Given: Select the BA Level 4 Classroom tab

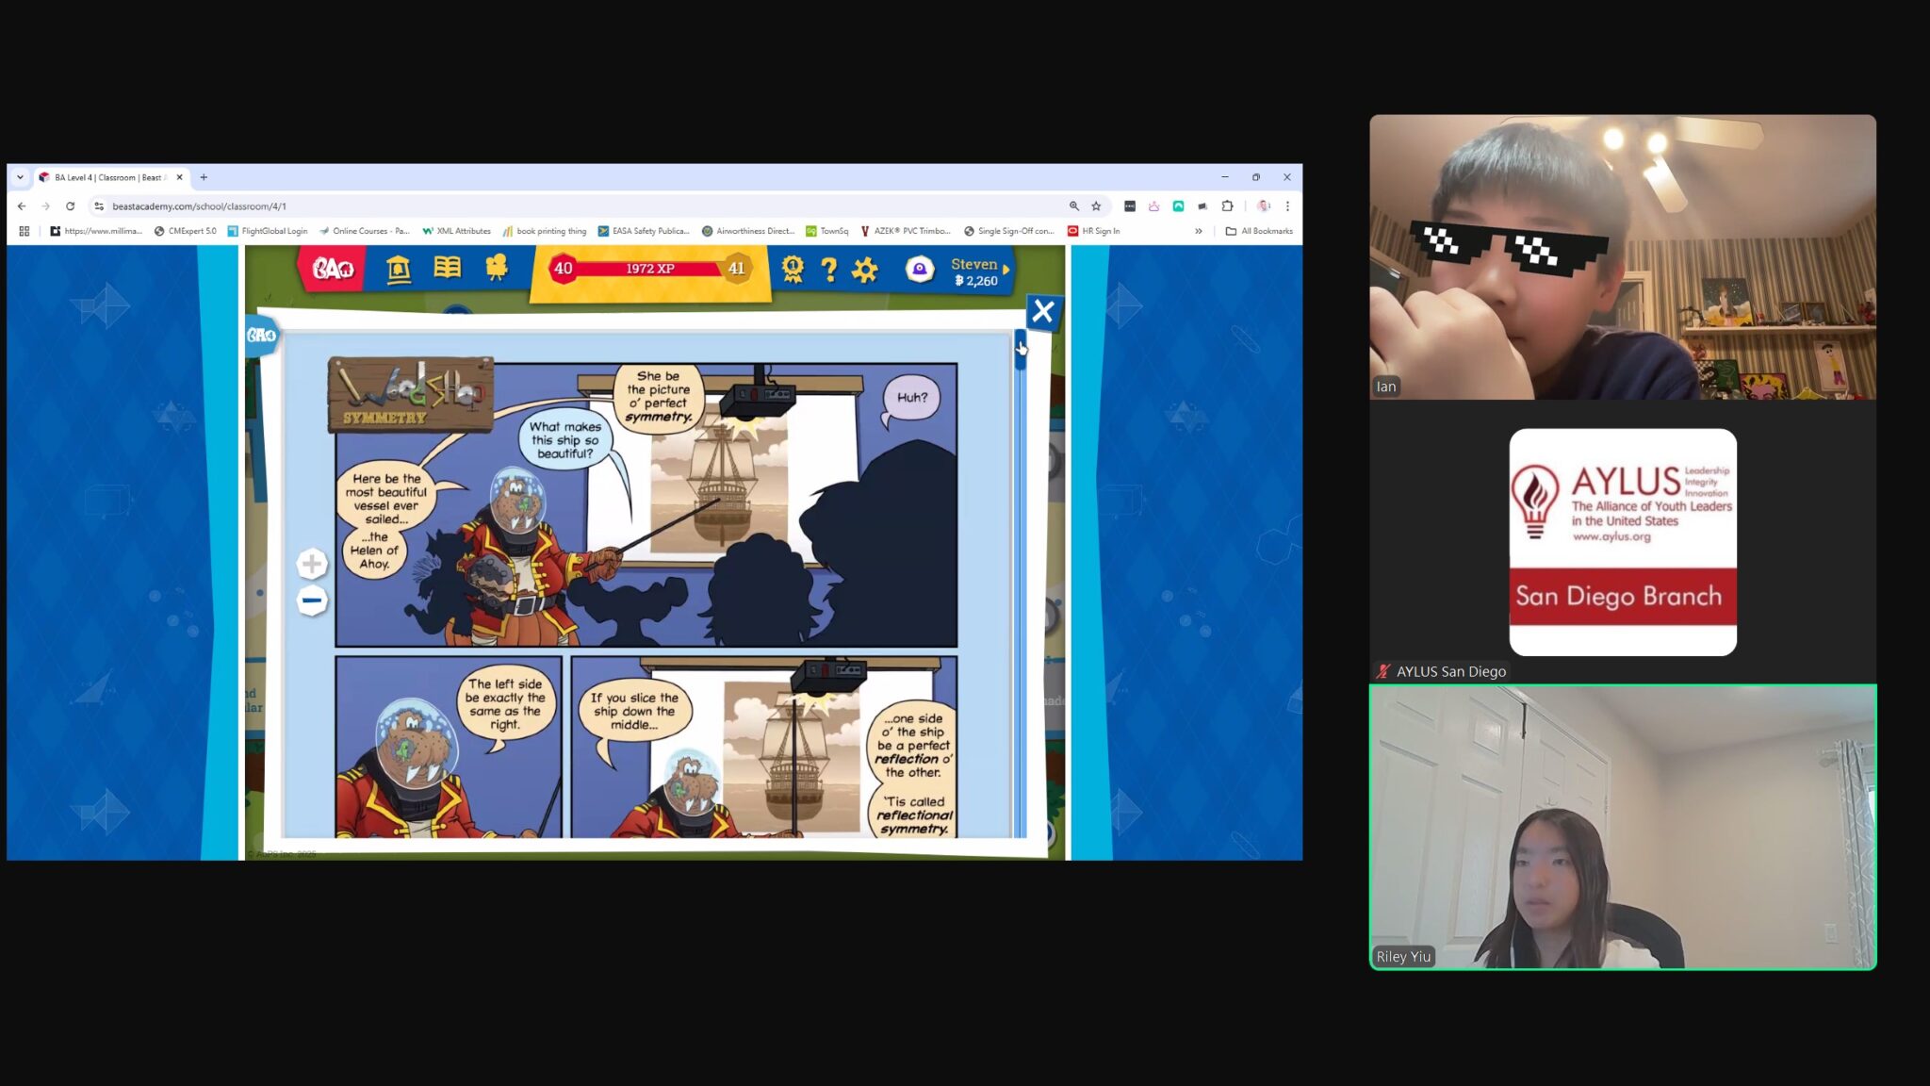Looking at the screenshot, I should pyautogui.click(x=108, y=177).
